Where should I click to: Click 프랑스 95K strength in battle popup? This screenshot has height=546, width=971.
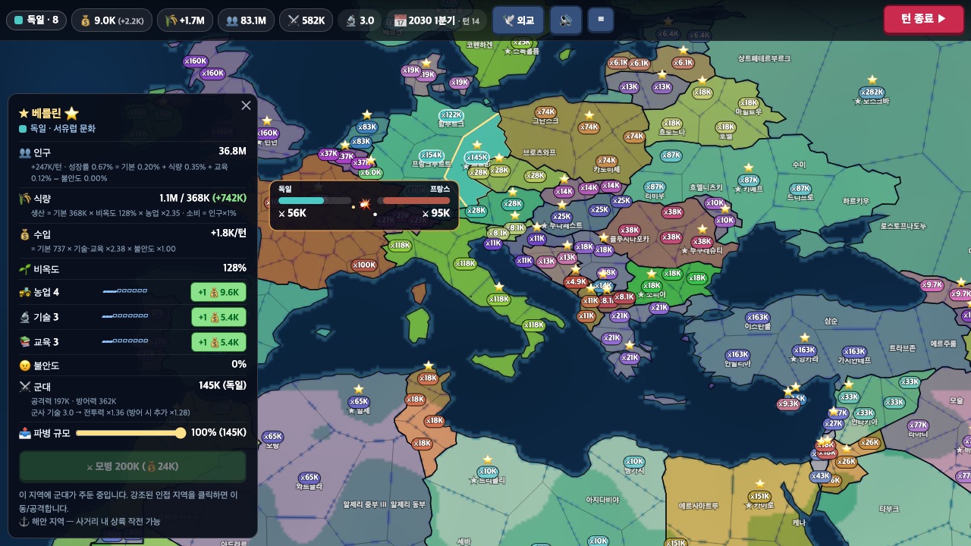[x=436, y=213]
